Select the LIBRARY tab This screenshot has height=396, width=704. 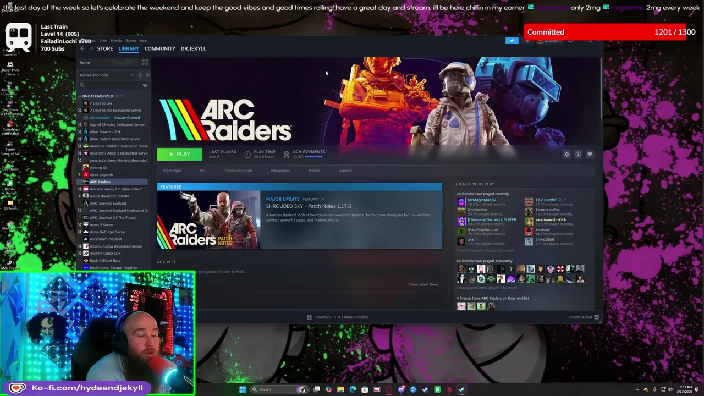coord(129,48)
